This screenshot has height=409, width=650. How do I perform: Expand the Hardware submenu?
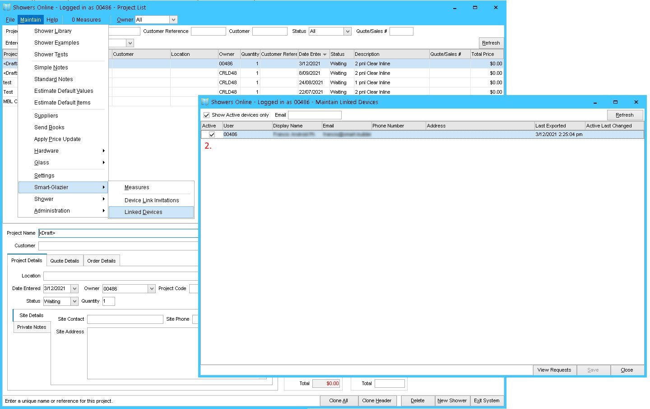63,151
